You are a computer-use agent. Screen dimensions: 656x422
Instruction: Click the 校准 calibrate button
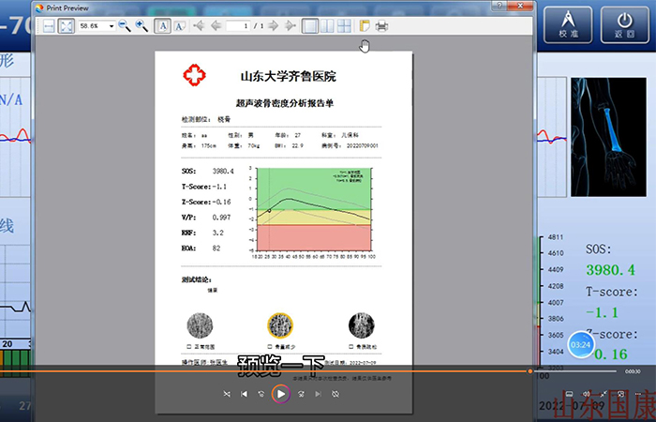(568, 25)
